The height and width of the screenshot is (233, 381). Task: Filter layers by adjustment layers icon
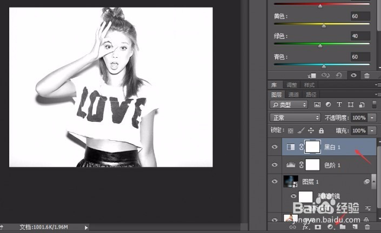point(328,105)
